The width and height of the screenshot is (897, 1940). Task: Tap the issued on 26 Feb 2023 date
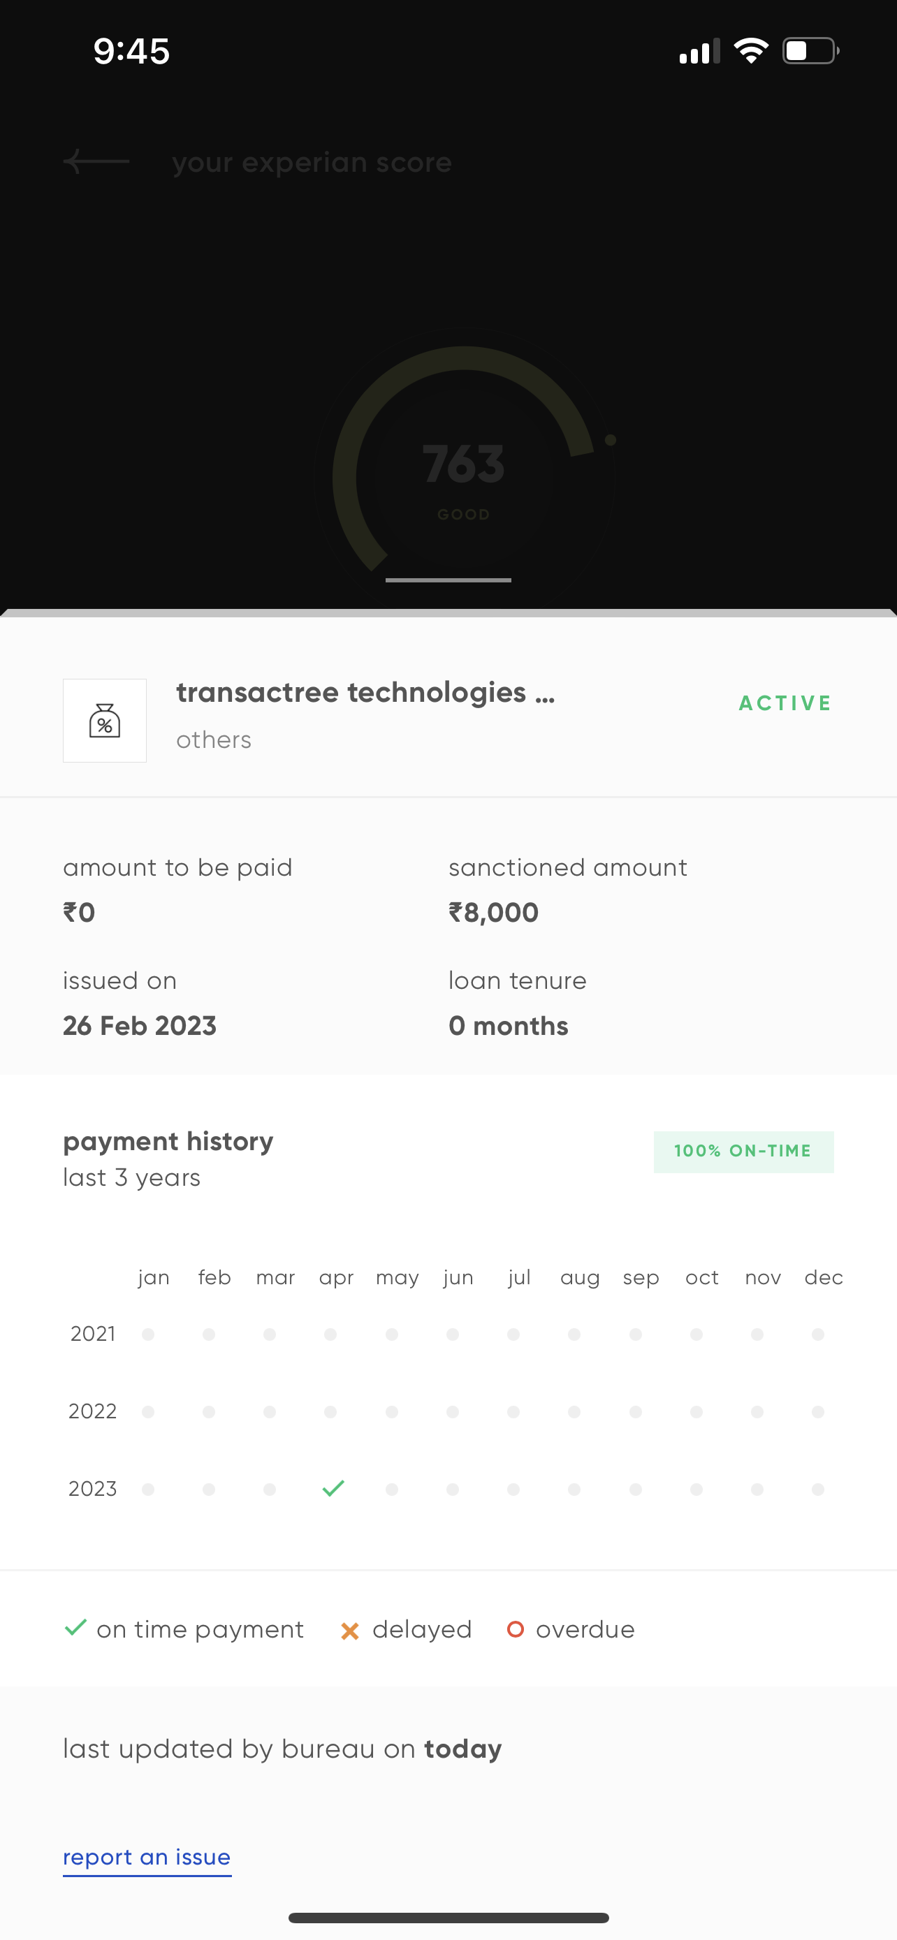tap(140, 1026)
